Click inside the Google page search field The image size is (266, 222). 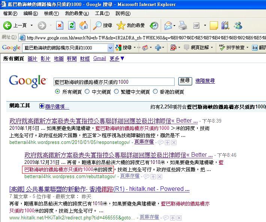tap(114, 82)
